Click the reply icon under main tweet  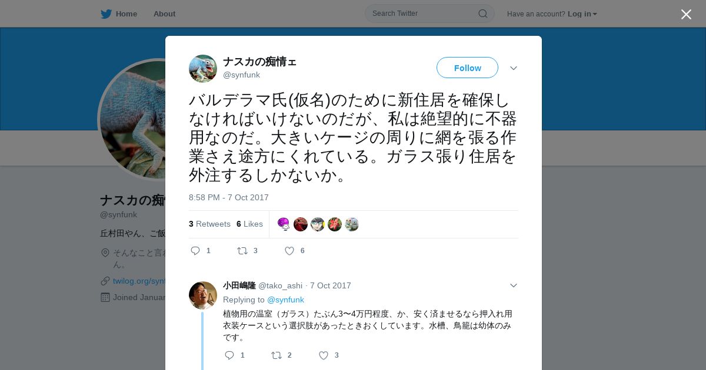coord(195,251)
